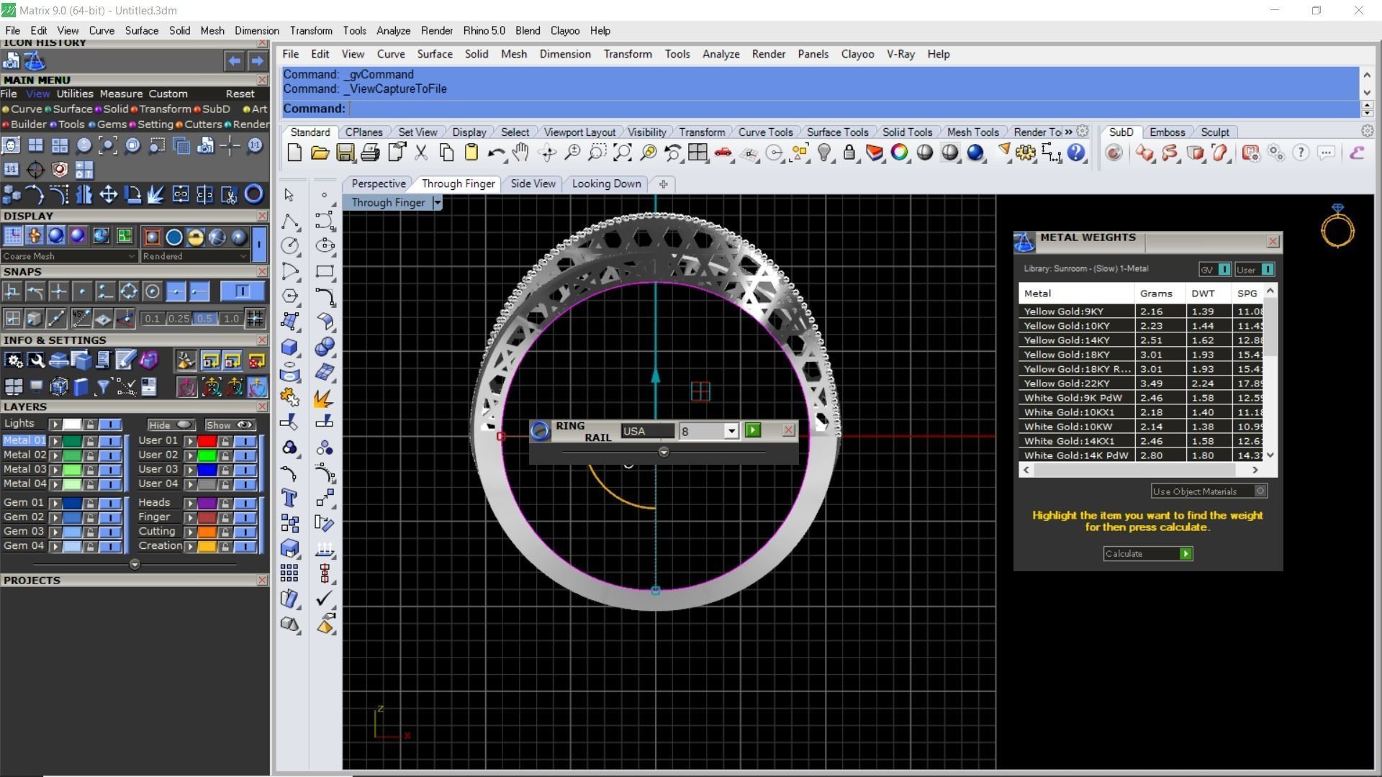Click the green Ring Rail play button

753,430
